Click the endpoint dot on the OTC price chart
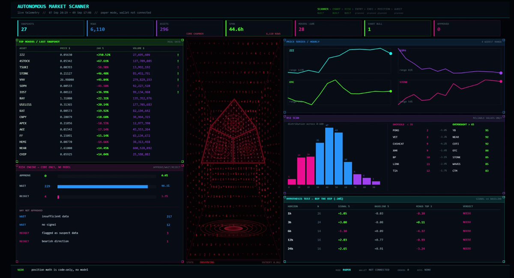 tap(391, 91)
